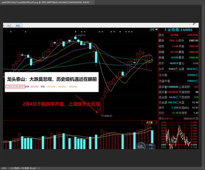205x170 pixels.
Task: Click the red source link under headline
Action: pos(35,86)
